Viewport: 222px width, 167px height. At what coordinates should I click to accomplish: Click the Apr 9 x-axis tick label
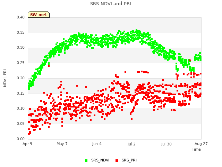click(x=27, y=144)
